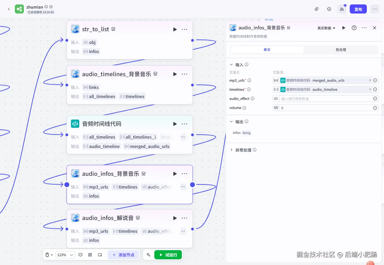Image resolution: width=384 pixels, height=265 pixels.
Task: Open the mp3_urls variable selector icon
Action: click(x=375, y=80)
